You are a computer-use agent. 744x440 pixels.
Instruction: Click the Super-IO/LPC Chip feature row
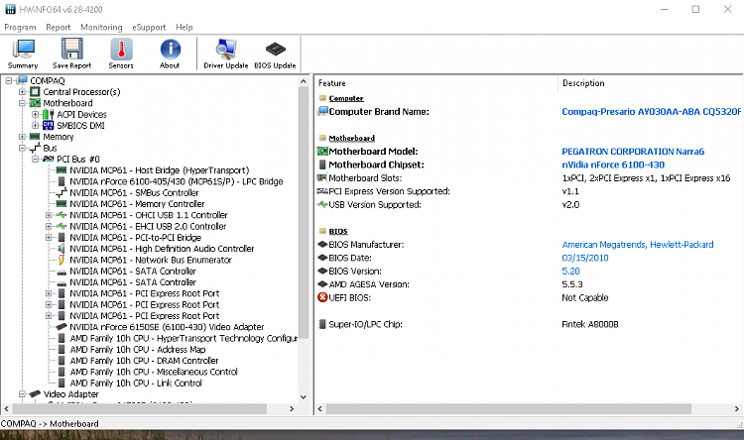point(365,324)
